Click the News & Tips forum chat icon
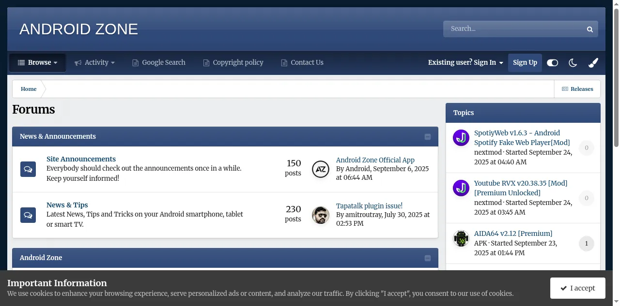The height and width of the screenshot is (306, 620). pyautogui.click(x=28, y=215)
